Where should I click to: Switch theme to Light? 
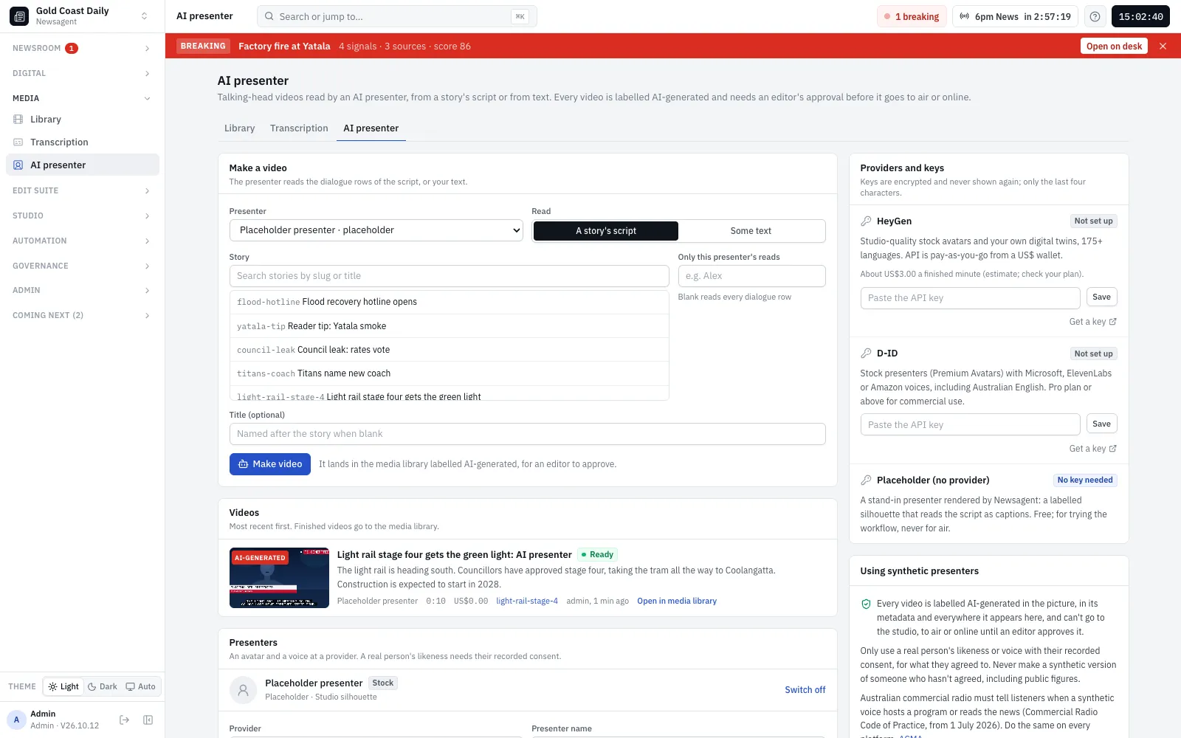(x=63, y=686)
